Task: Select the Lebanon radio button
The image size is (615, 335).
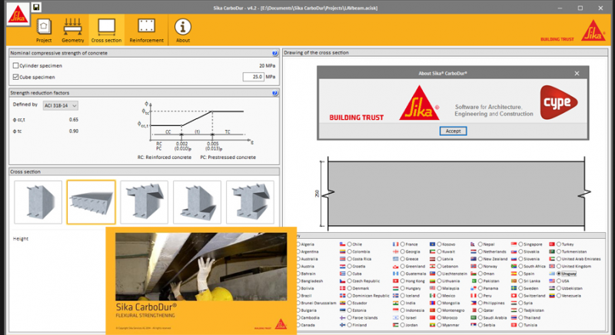Action: [439, 266]
